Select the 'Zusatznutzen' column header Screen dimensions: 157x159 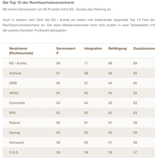tap(144, 48)
